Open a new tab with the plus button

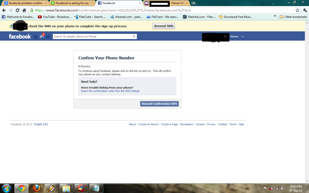click(193, 3)
